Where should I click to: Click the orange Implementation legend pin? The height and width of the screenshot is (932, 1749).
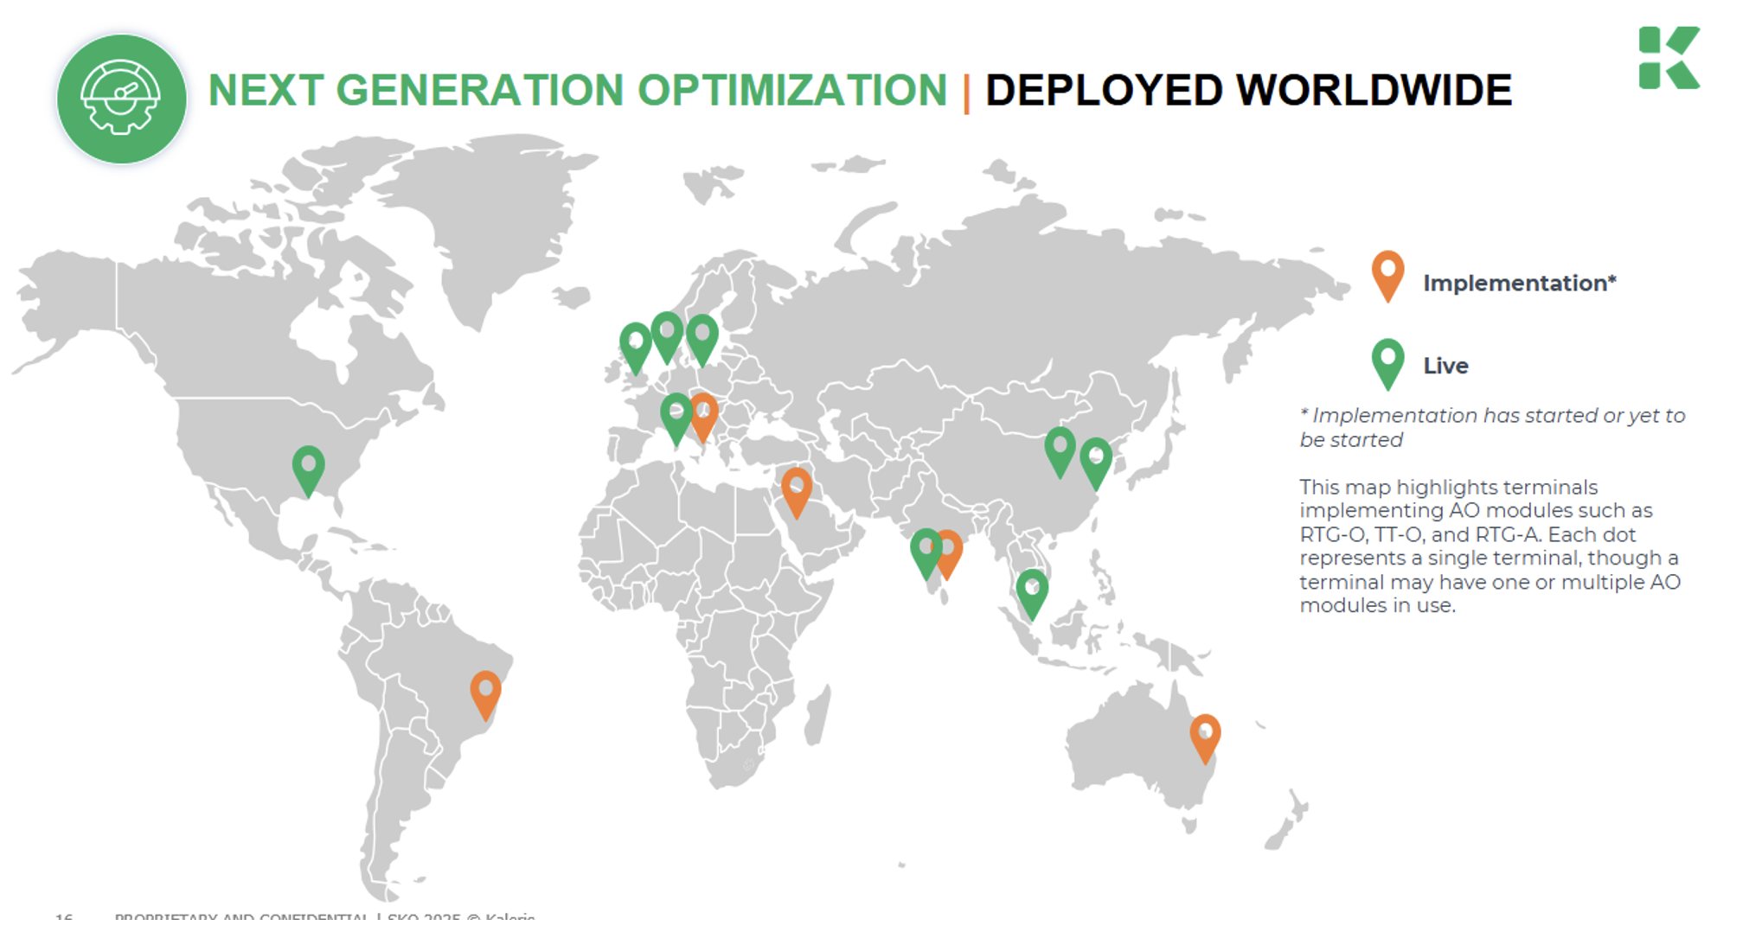(x=1387, y=273)
